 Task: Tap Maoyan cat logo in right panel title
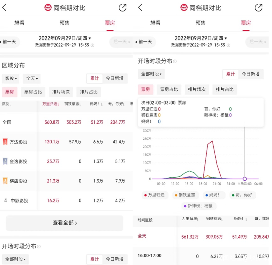184,8
